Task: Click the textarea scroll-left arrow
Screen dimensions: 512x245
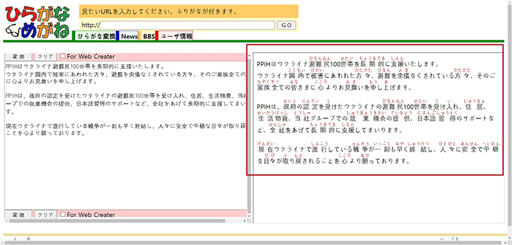Action: coord(6,221)
